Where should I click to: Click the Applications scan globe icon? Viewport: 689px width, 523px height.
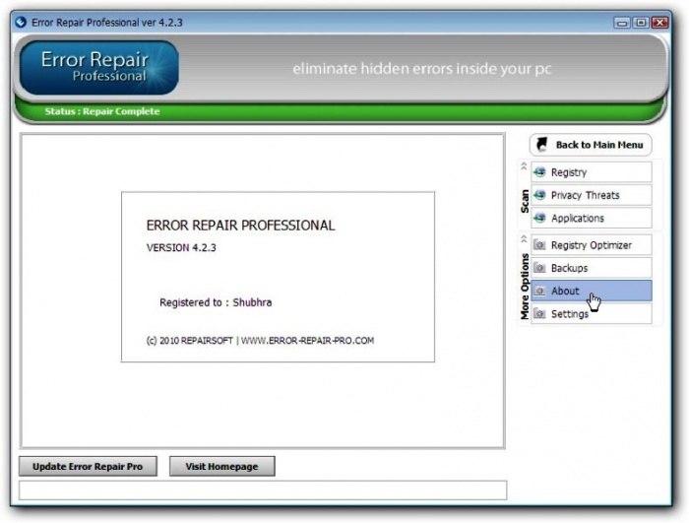[539, 218]
